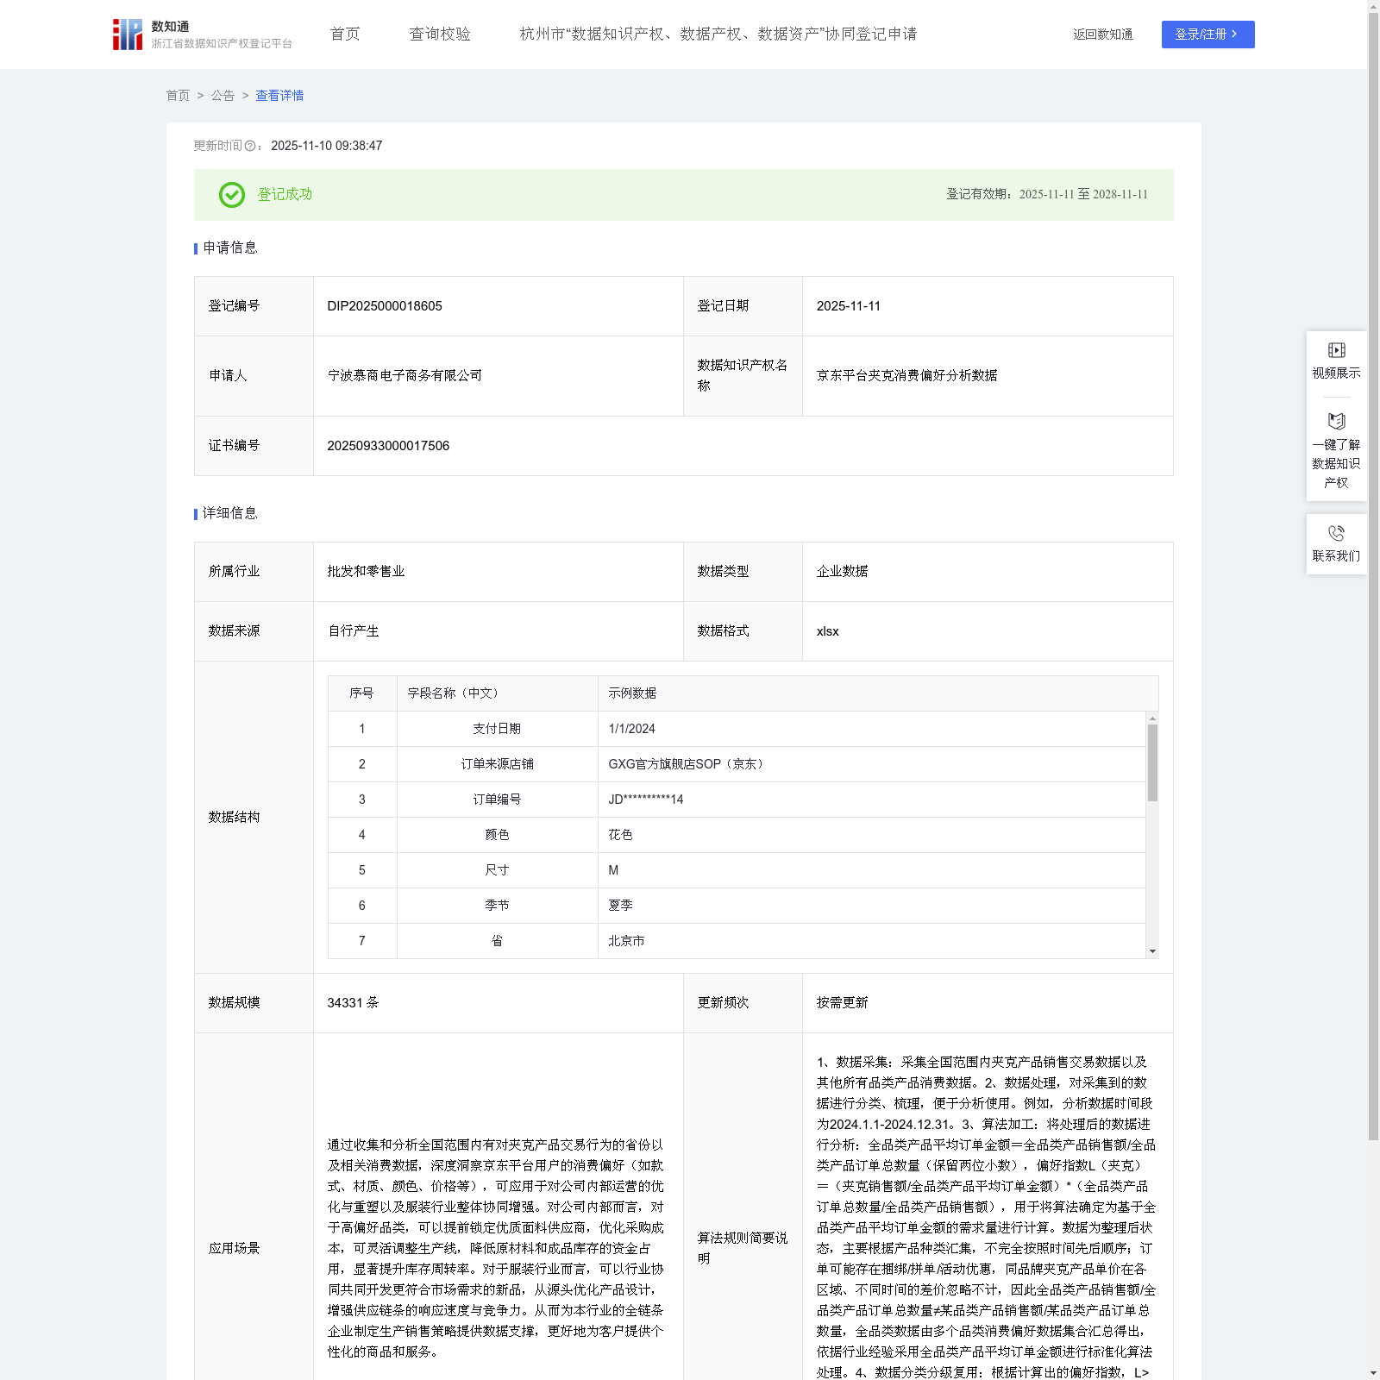Click the arrow on 登录/注册 button

1234,34
